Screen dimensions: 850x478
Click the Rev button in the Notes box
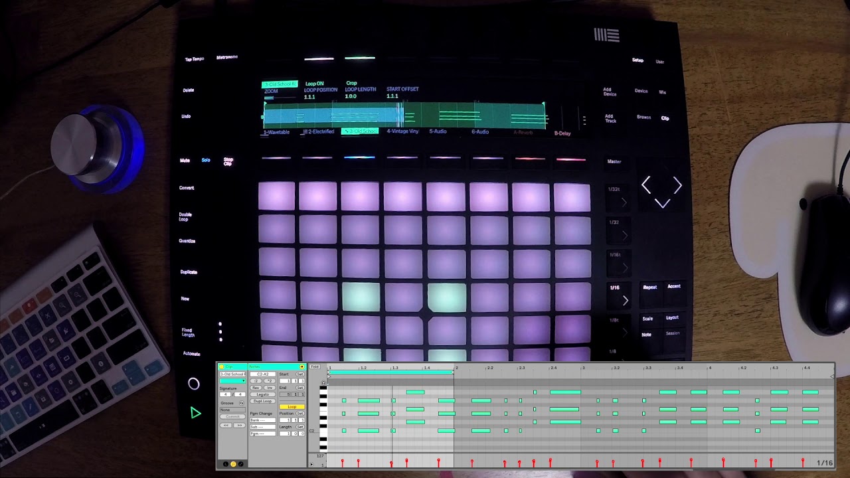256,388
